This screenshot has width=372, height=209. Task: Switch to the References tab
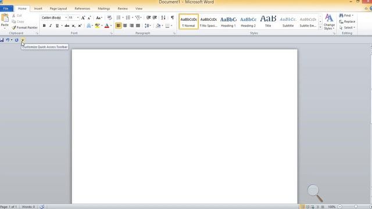pos(83,9)
